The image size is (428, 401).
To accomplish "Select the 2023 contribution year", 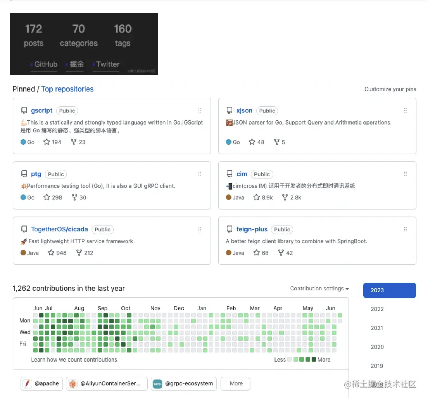I will pos(390,290).
